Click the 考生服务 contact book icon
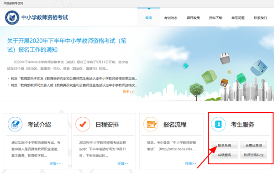This screenshot has width=274, height=173. [218, 124]
